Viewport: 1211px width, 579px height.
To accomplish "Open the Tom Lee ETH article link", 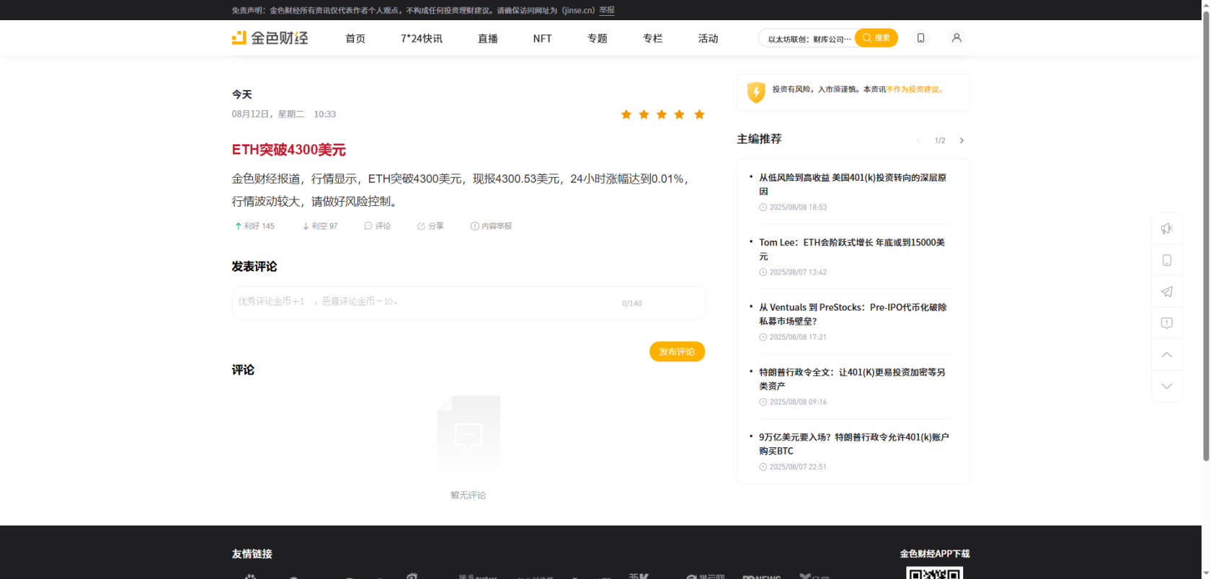I will pos(851,249).
